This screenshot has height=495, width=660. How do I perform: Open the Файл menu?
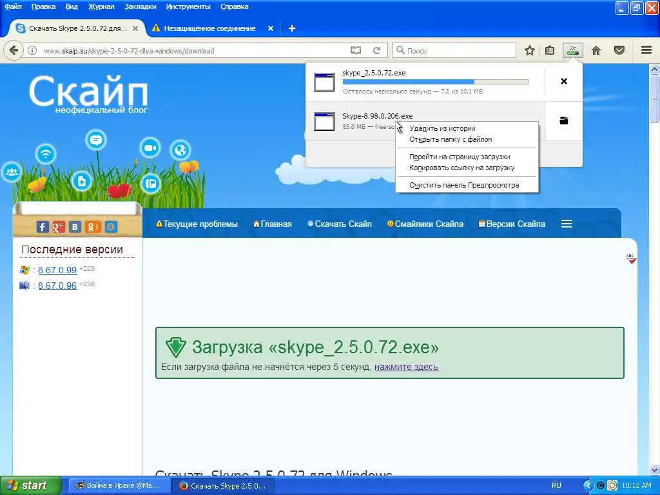tap(13, 6)
